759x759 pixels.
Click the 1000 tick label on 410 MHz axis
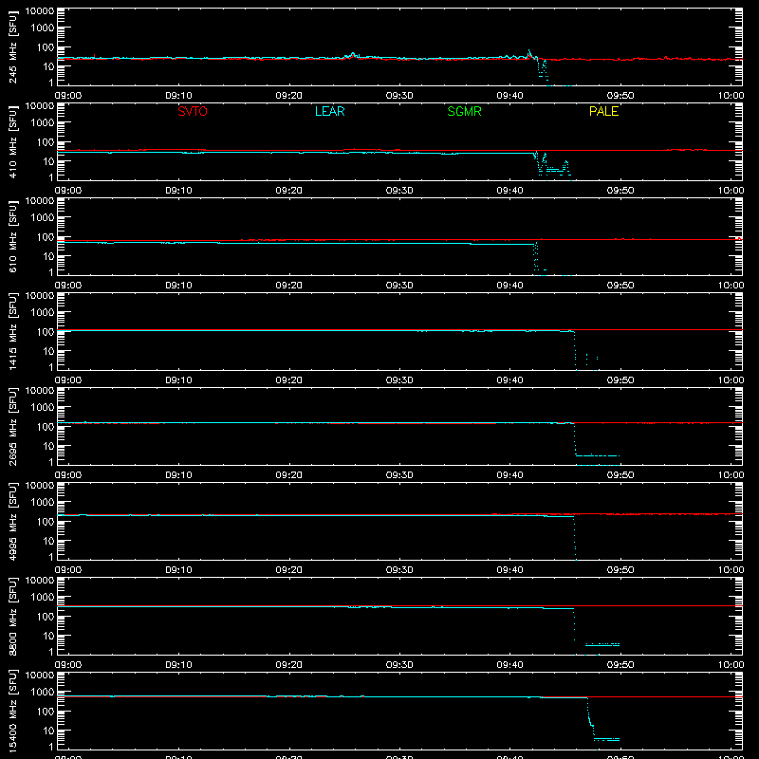coord(43,122)
